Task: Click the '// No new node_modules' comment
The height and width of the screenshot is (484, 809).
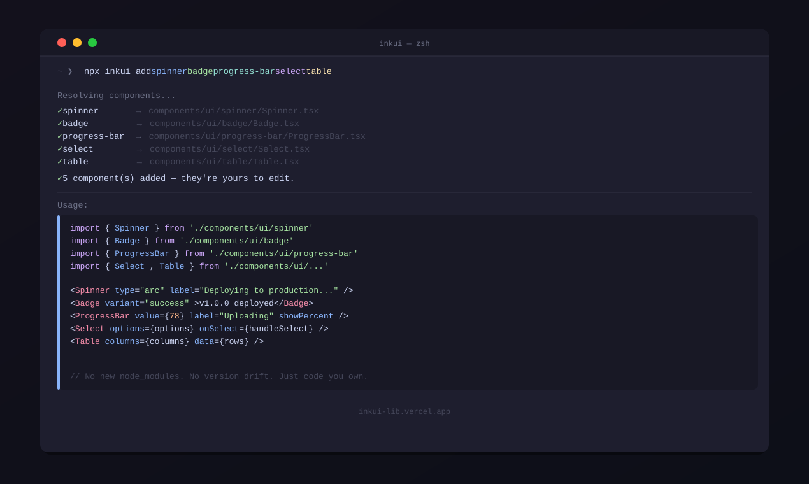Action: (219, 376)
